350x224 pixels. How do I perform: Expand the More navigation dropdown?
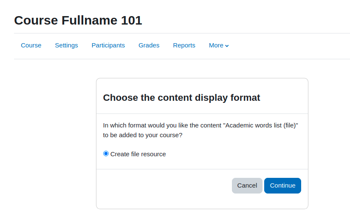coord(219,45)
